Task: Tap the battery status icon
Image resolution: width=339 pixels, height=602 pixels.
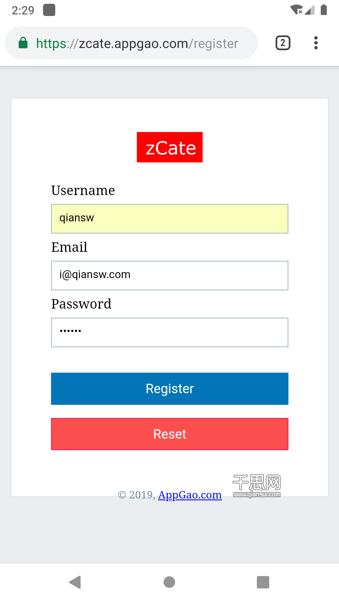Action: (x=324, y=10)
